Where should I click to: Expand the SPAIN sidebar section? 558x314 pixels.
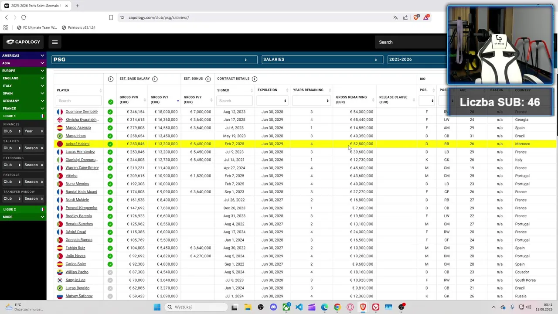(23, 93)
